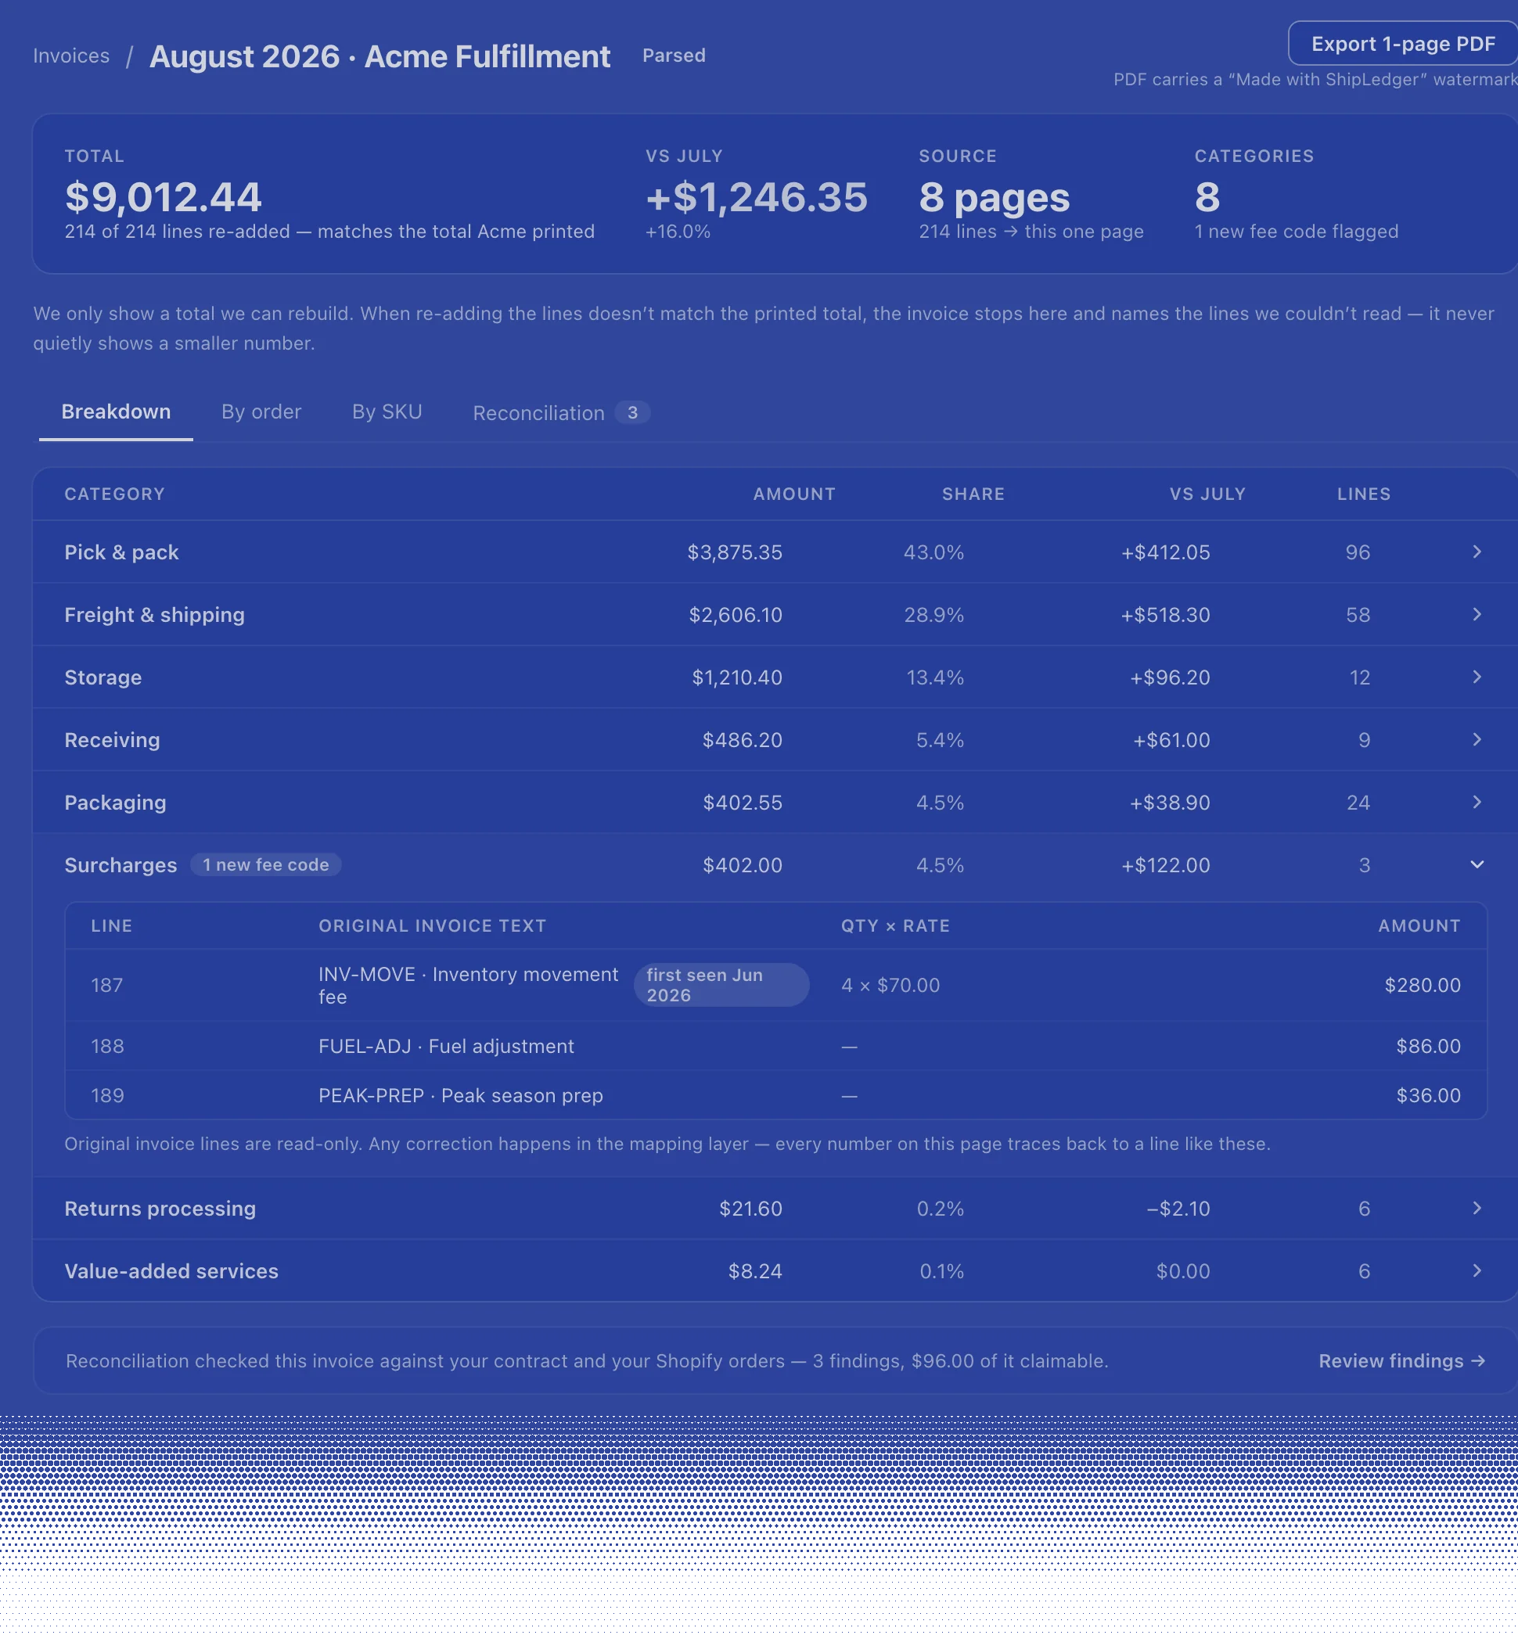The width and height of the screenshot is (1518, 1635).
Task: Click the Returns processing amount $21.60
Action: click(x=750, y=1208)
